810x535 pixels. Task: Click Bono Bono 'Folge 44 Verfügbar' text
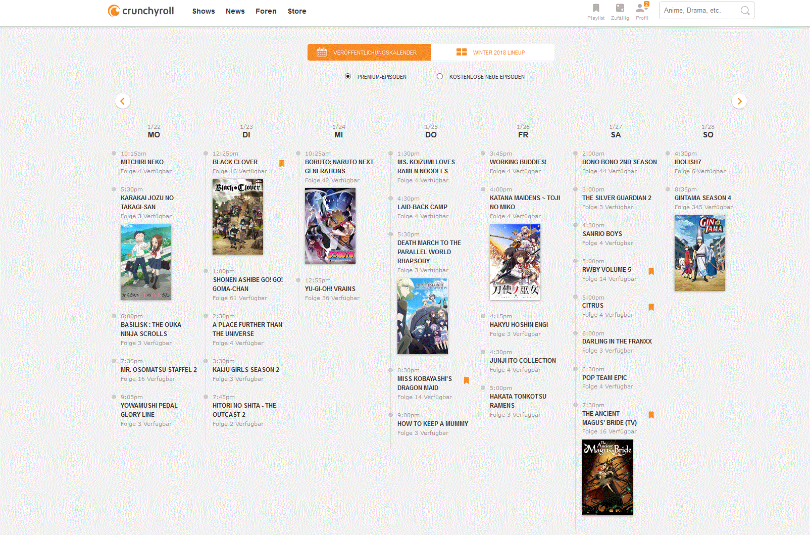[x=610, y=172]
